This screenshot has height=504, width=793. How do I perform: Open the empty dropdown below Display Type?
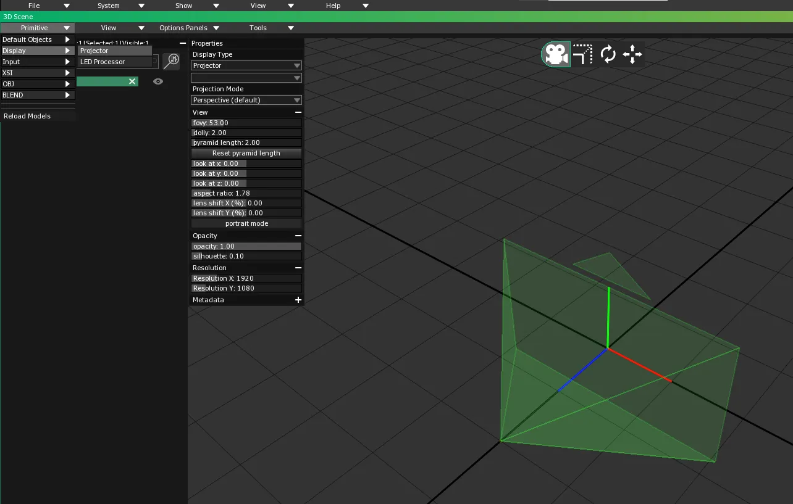point(246,78)
